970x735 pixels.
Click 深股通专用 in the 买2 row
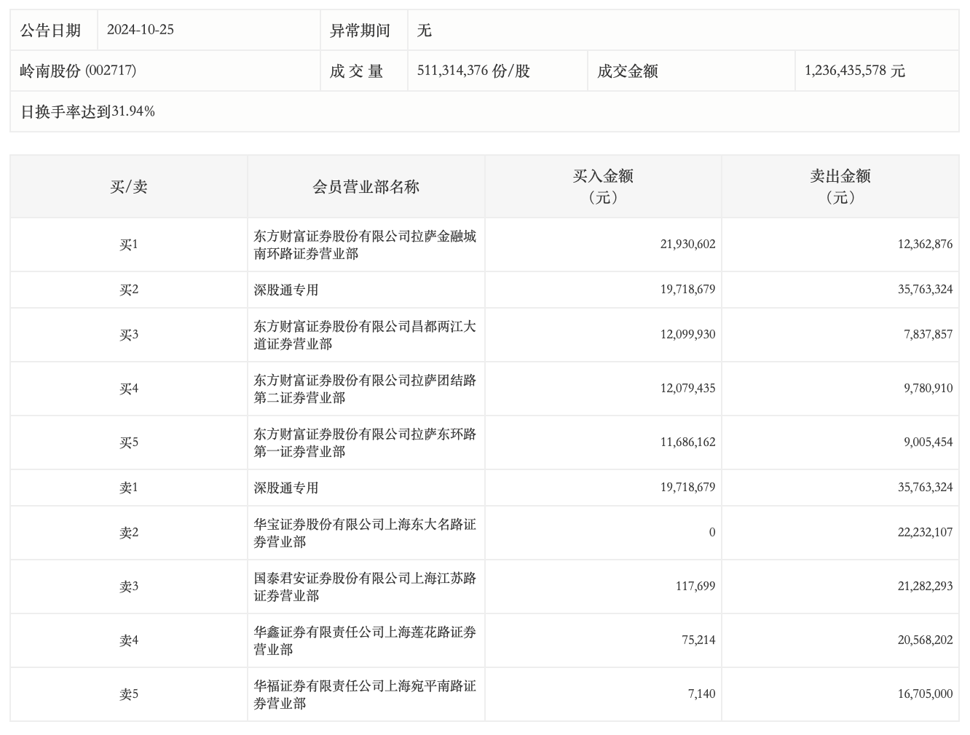(x=286, y=290)
